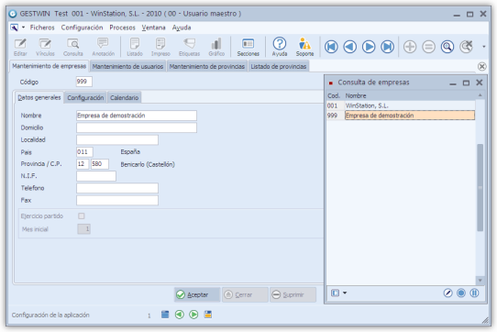Screen dimensions: 497x332
Task: Expand the toolbar overflow dropdown arrow
Action: click(x=483, y=47)
